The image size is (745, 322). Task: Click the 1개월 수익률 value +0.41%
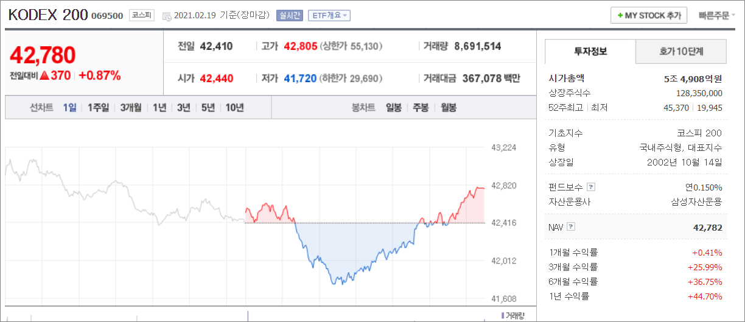tap(707, 252)
